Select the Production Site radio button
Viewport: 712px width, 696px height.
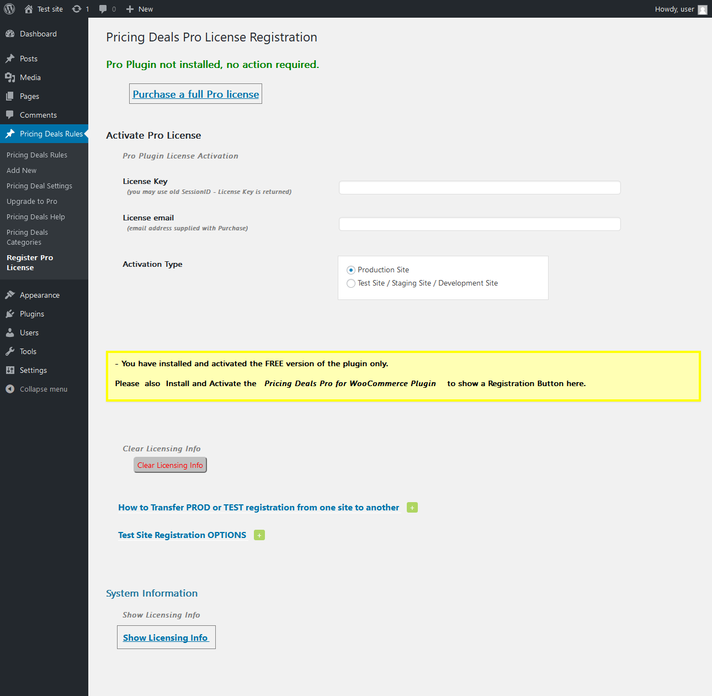pos(351,270)
